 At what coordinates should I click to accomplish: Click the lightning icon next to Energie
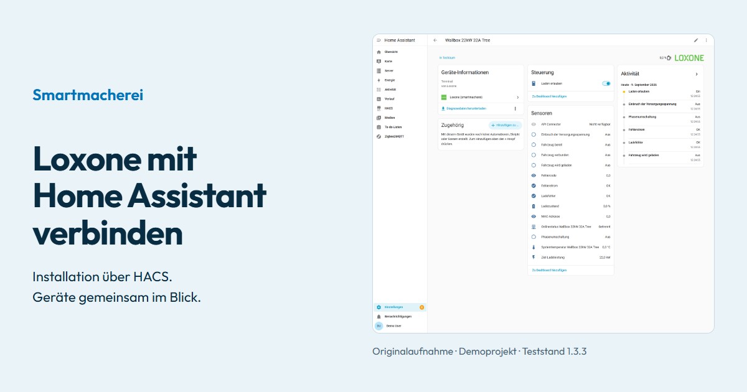tap(378, 80)
